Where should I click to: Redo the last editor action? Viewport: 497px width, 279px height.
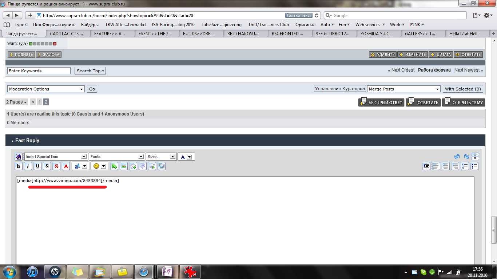click(466, 157)
